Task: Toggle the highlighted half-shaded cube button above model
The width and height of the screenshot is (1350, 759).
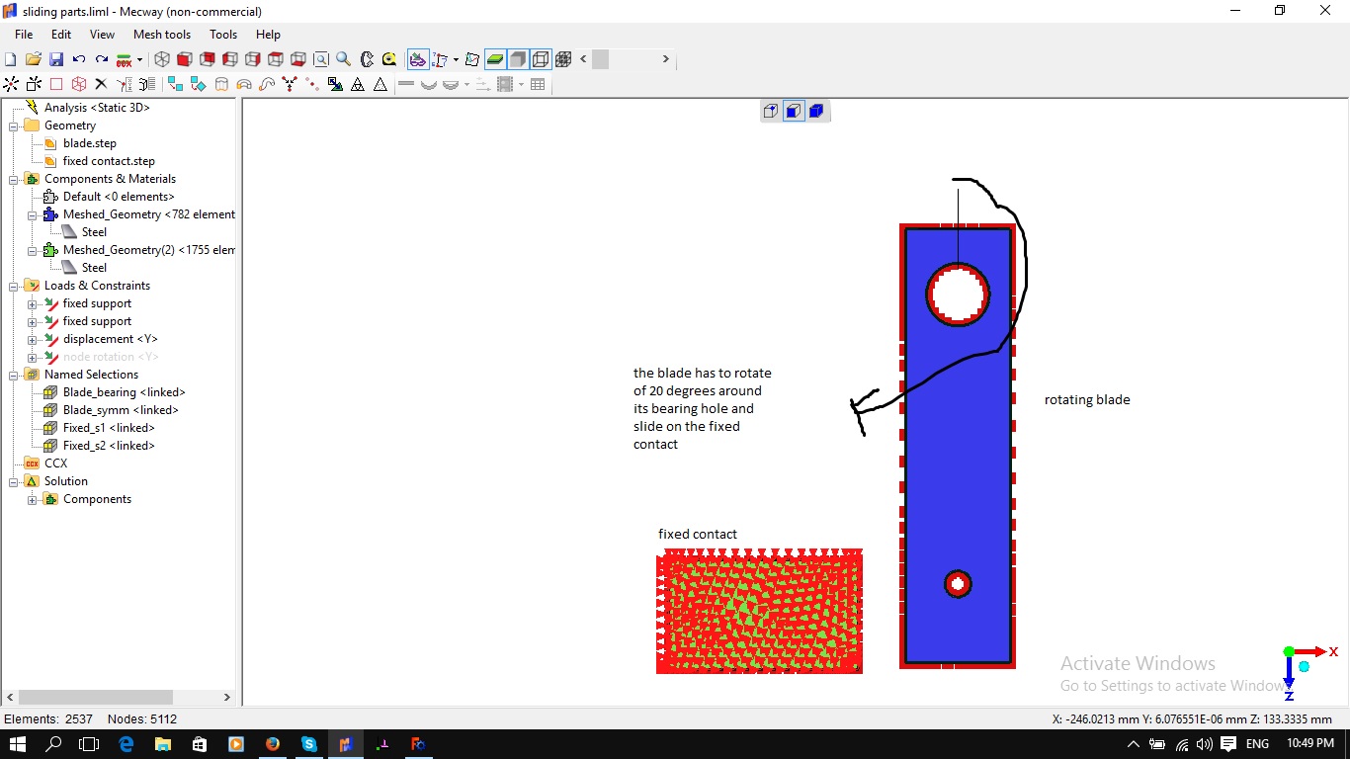Action: pyautogui.click(x=794, y=111)
